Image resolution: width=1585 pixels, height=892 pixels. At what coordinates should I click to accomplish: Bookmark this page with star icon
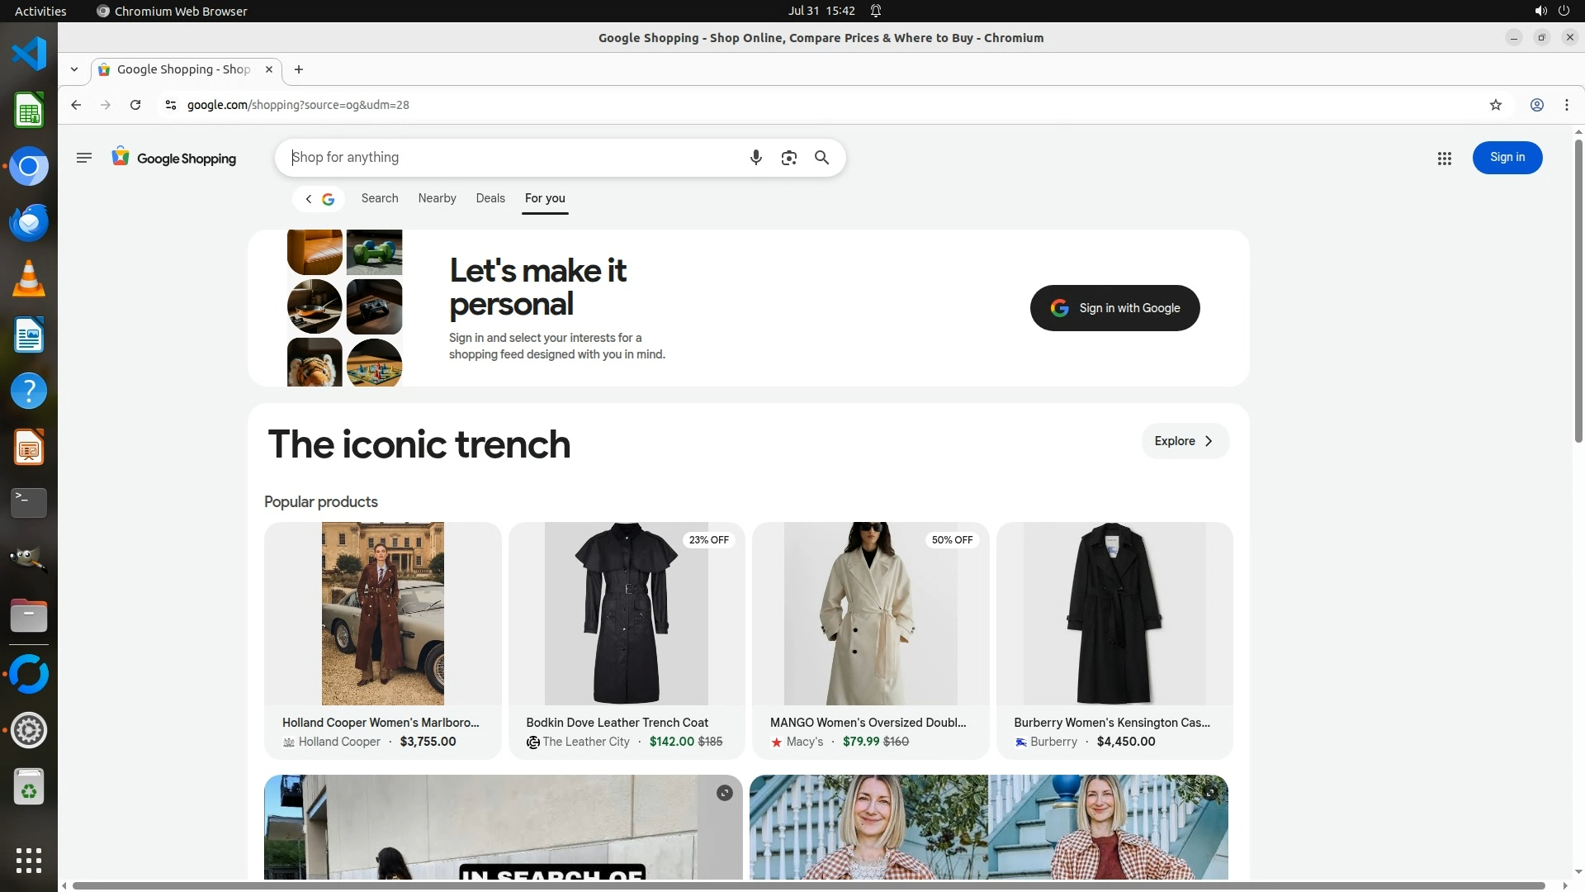[x=1495, y=105]
